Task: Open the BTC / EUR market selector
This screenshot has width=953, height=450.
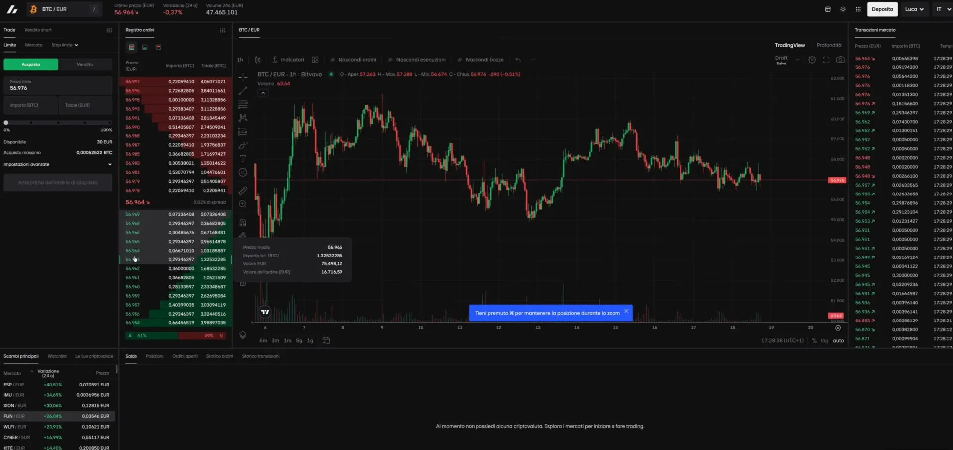Action: click(x=64, y=9)
